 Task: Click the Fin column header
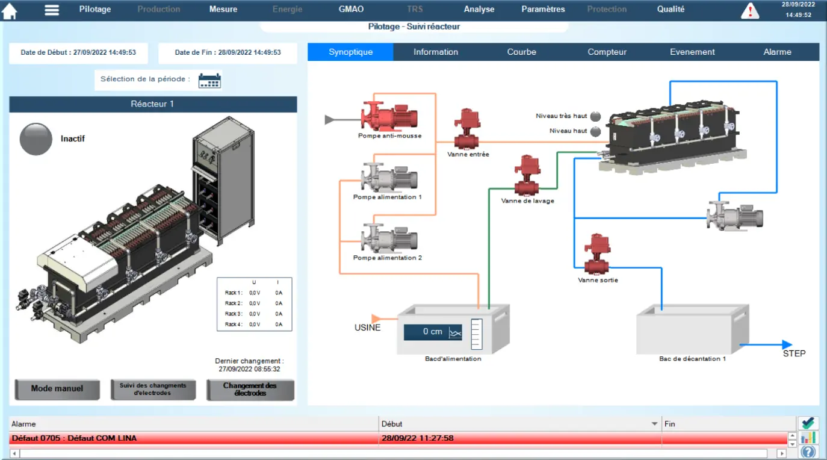(729, 424)
